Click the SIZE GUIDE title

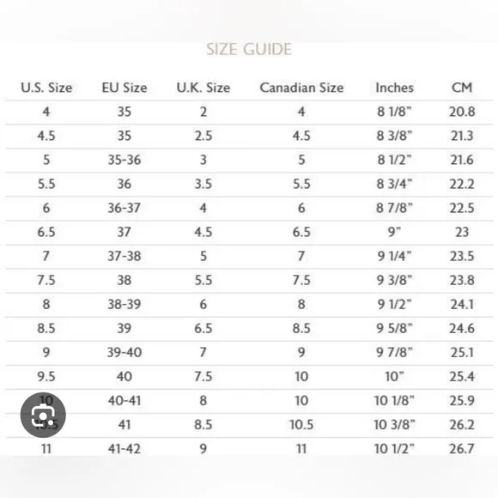249,49
